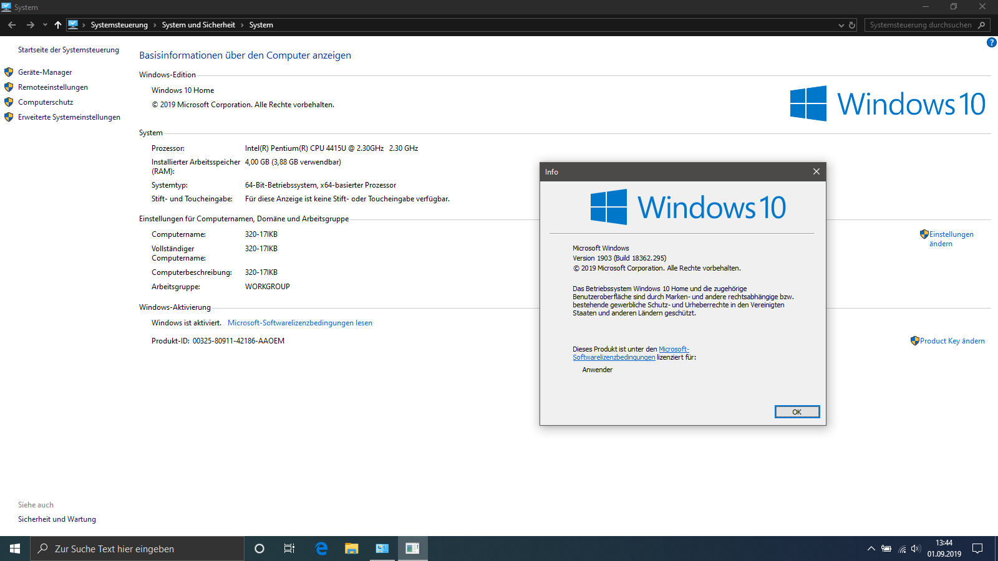Viewport: 998px width, 561px height.
Task: Open Geräte-Manager from the sidebar
Action: tap(45, 72)
